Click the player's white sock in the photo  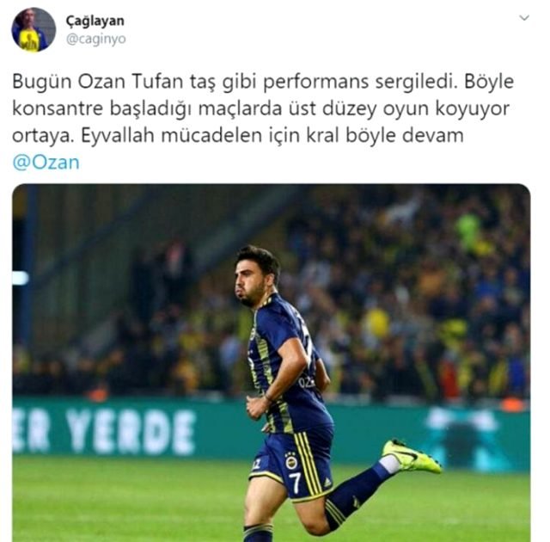[390, 464]
